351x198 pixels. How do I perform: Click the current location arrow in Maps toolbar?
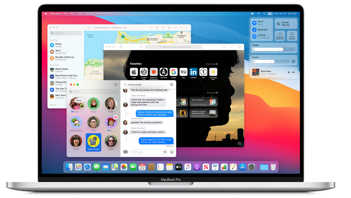coord(151,27)
